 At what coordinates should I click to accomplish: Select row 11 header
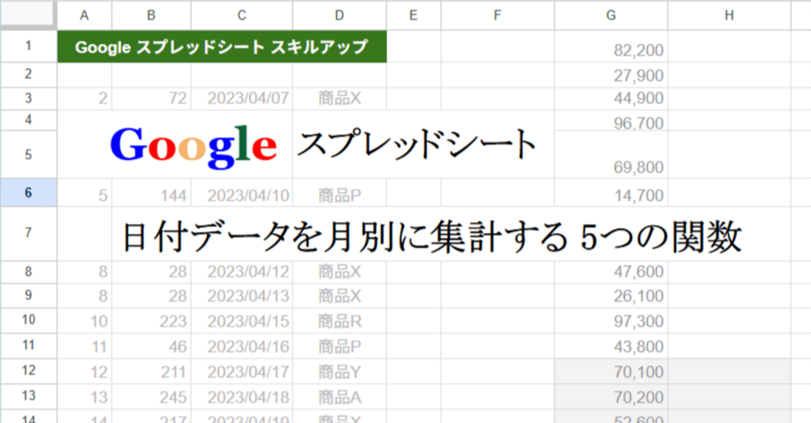[x=28, y=345]
